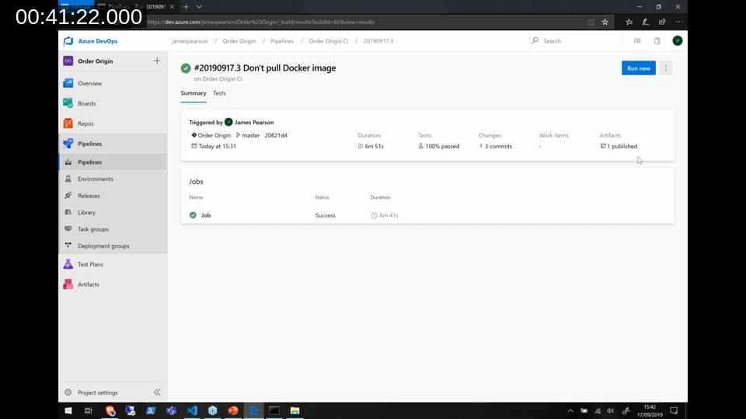
Task: Click the Run new button
Action: (639, 68)
